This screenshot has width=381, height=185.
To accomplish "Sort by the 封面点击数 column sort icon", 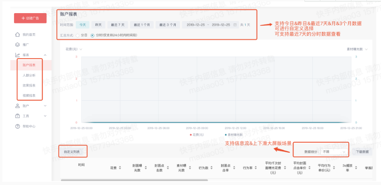I will coord(168,168).
